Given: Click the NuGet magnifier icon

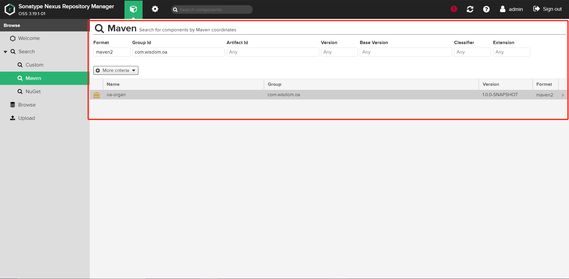Looking at the screenshot, I should tap(20, 91).
